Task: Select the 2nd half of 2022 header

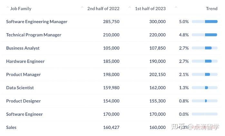Action: pyautogui.click(x=103, y=9)
